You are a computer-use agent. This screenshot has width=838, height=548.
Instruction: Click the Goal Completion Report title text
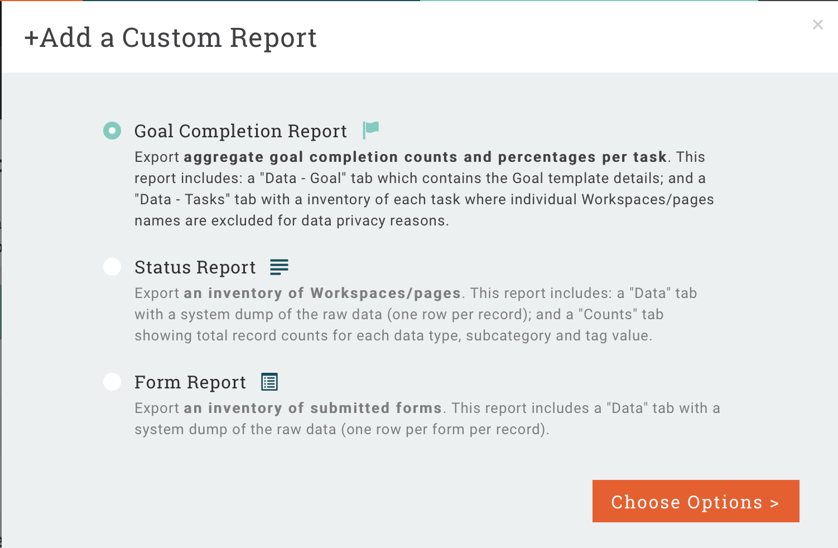pos(240,131)
